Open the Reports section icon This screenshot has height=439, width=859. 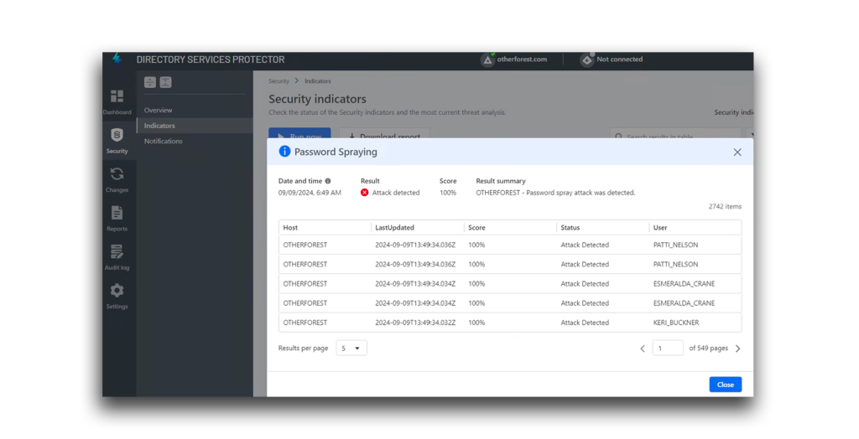coord(117,213)
